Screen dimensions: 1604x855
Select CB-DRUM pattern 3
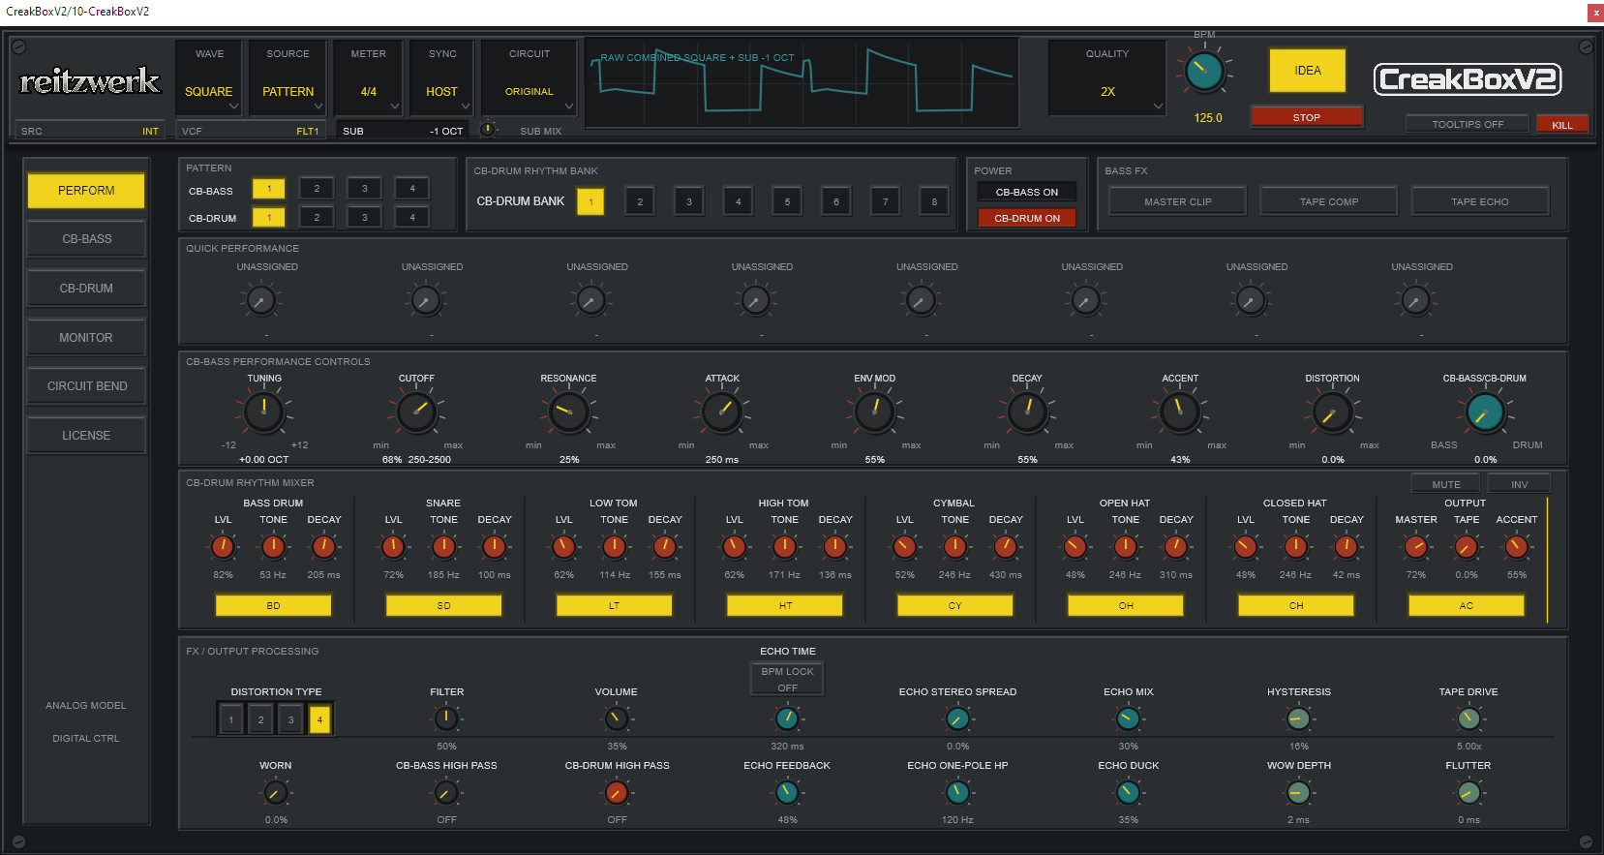365,217
